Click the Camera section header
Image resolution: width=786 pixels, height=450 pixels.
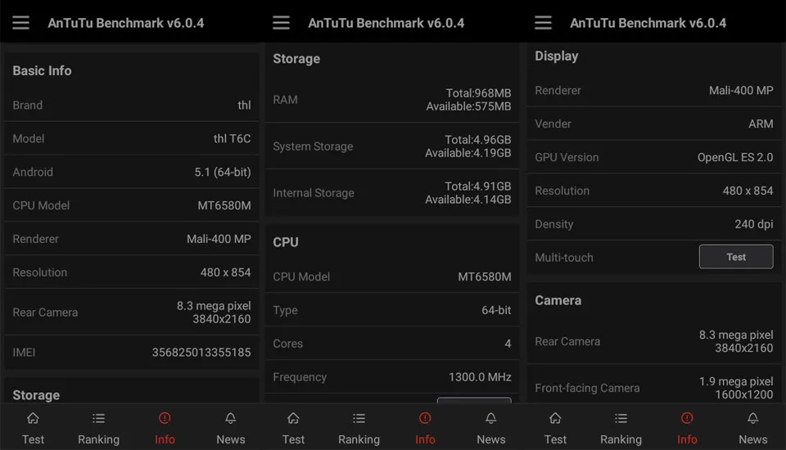(x=558, y=300)
